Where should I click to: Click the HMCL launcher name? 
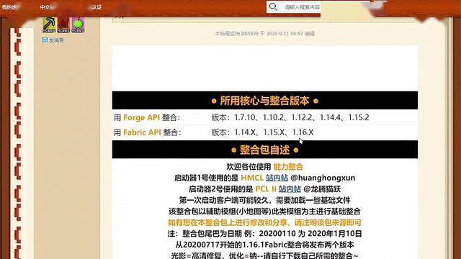252,178
